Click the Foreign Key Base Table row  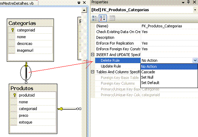118,77
